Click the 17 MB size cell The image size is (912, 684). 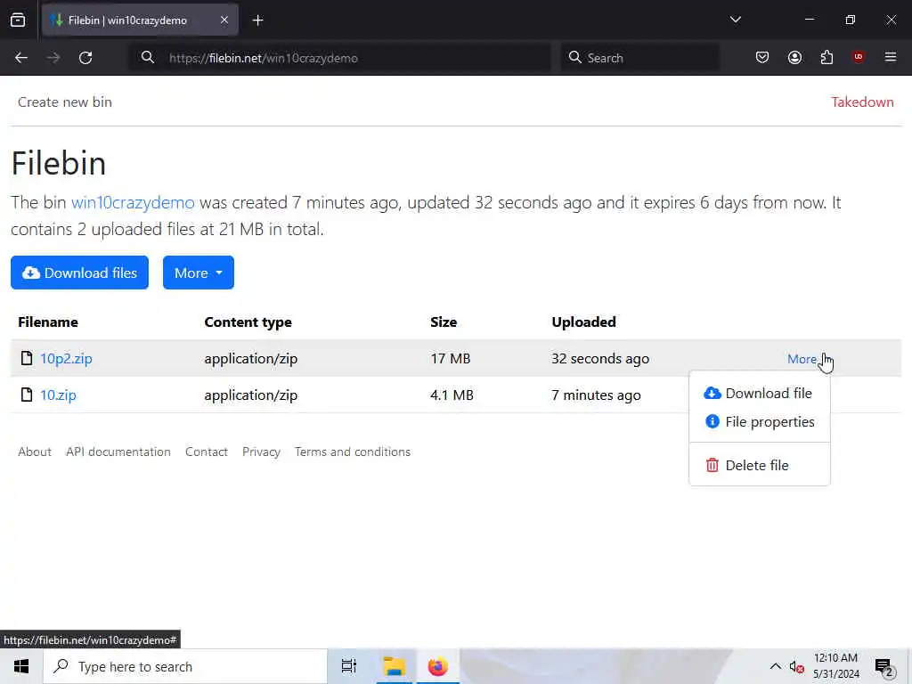click(x=450, y=358)
